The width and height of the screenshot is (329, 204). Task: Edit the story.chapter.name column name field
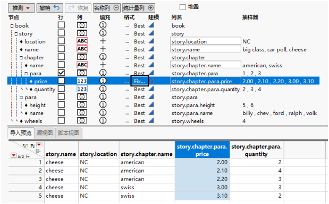coord(206,65)
